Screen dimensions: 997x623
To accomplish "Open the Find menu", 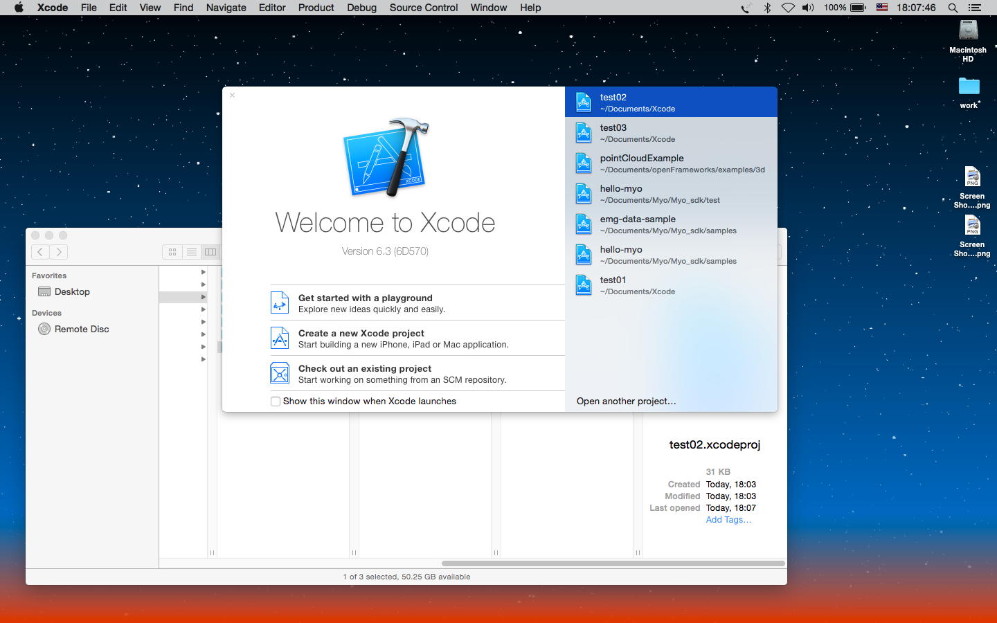I will tap(183, 8).
